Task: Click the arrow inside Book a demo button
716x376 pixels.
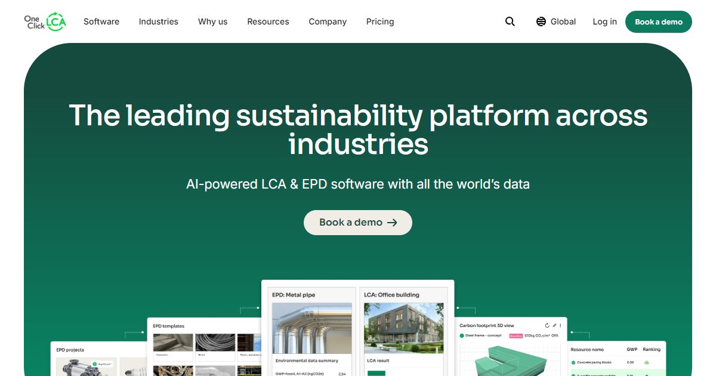Action: (393, 222)
